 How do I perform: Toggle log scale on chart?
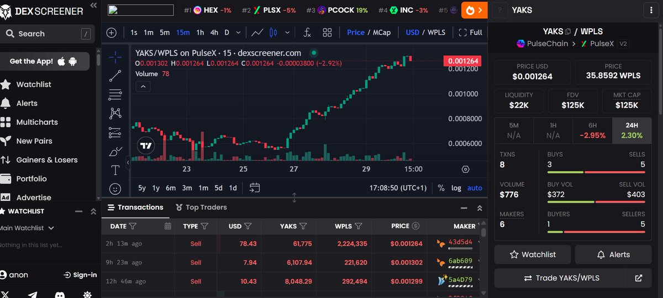pyautogui.click(x=456, y=188)
